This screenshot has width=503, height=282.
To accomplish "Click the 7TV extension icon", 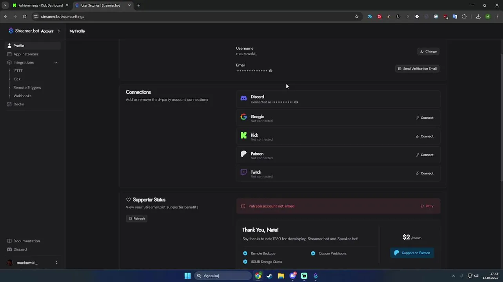I will 370,16.
